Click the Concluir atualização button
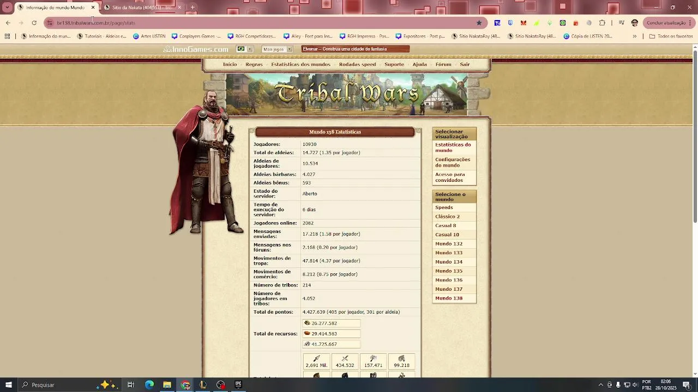Image resolution: width=698 pixels, height=392 pixels. [668, 23]
